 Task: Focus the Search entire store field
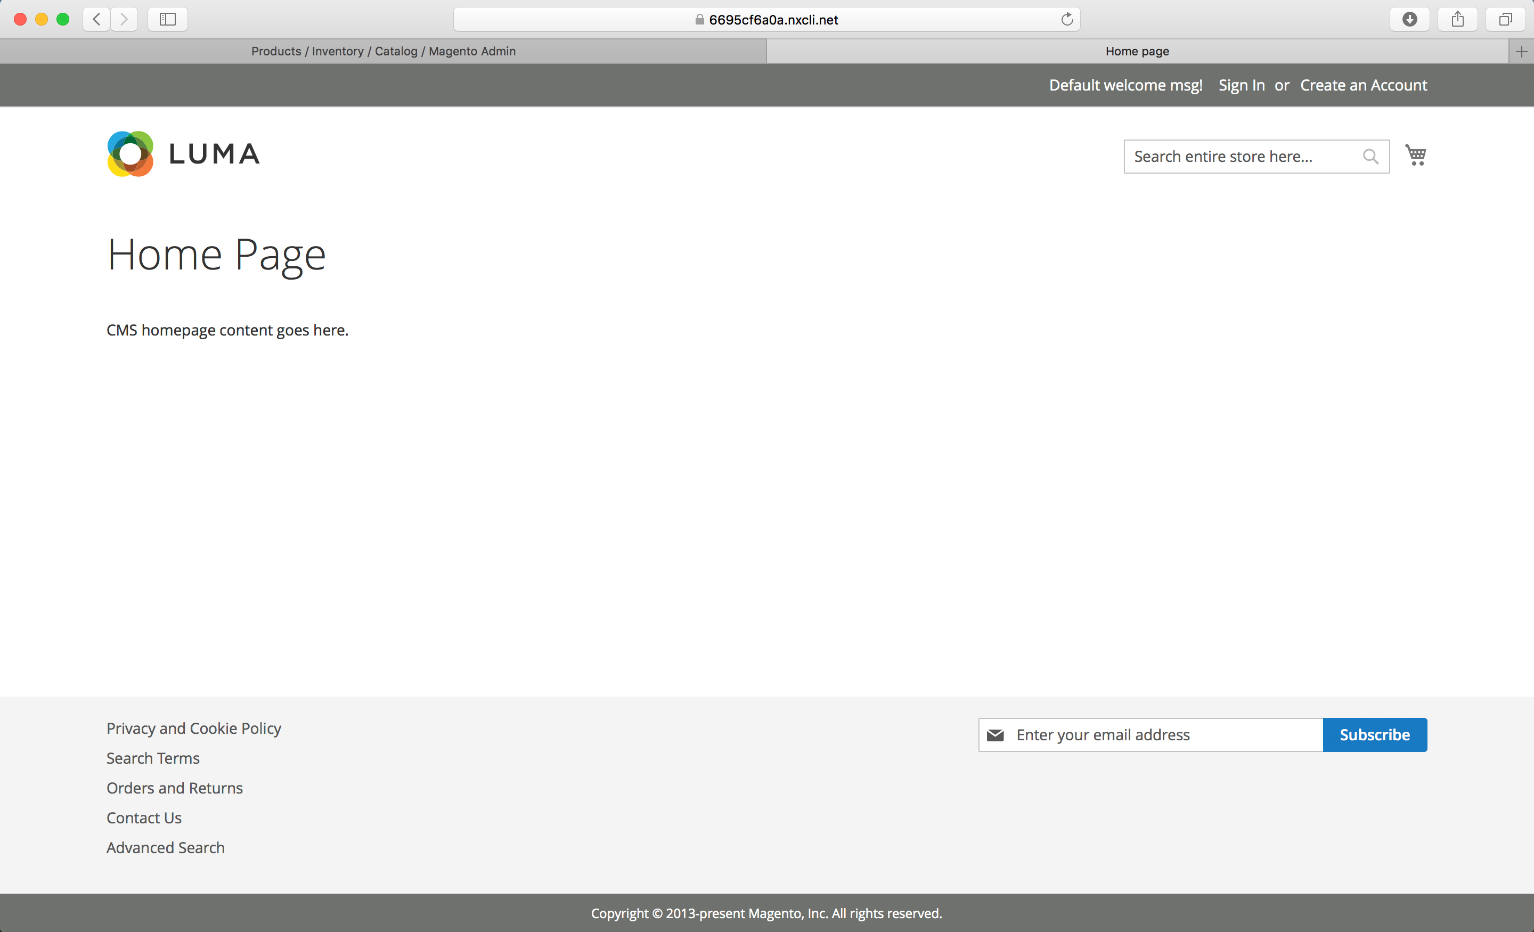pos(1256,156)
